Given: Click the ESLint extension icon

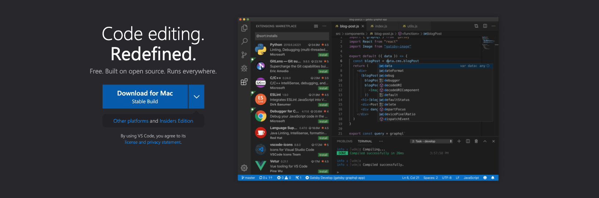Looking at the screenshot, I should [261, 99].
